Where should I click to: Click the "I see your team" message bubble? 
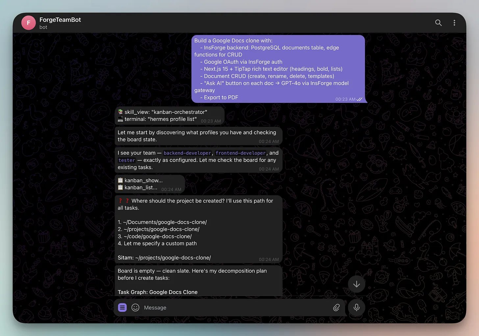[198, 160]
